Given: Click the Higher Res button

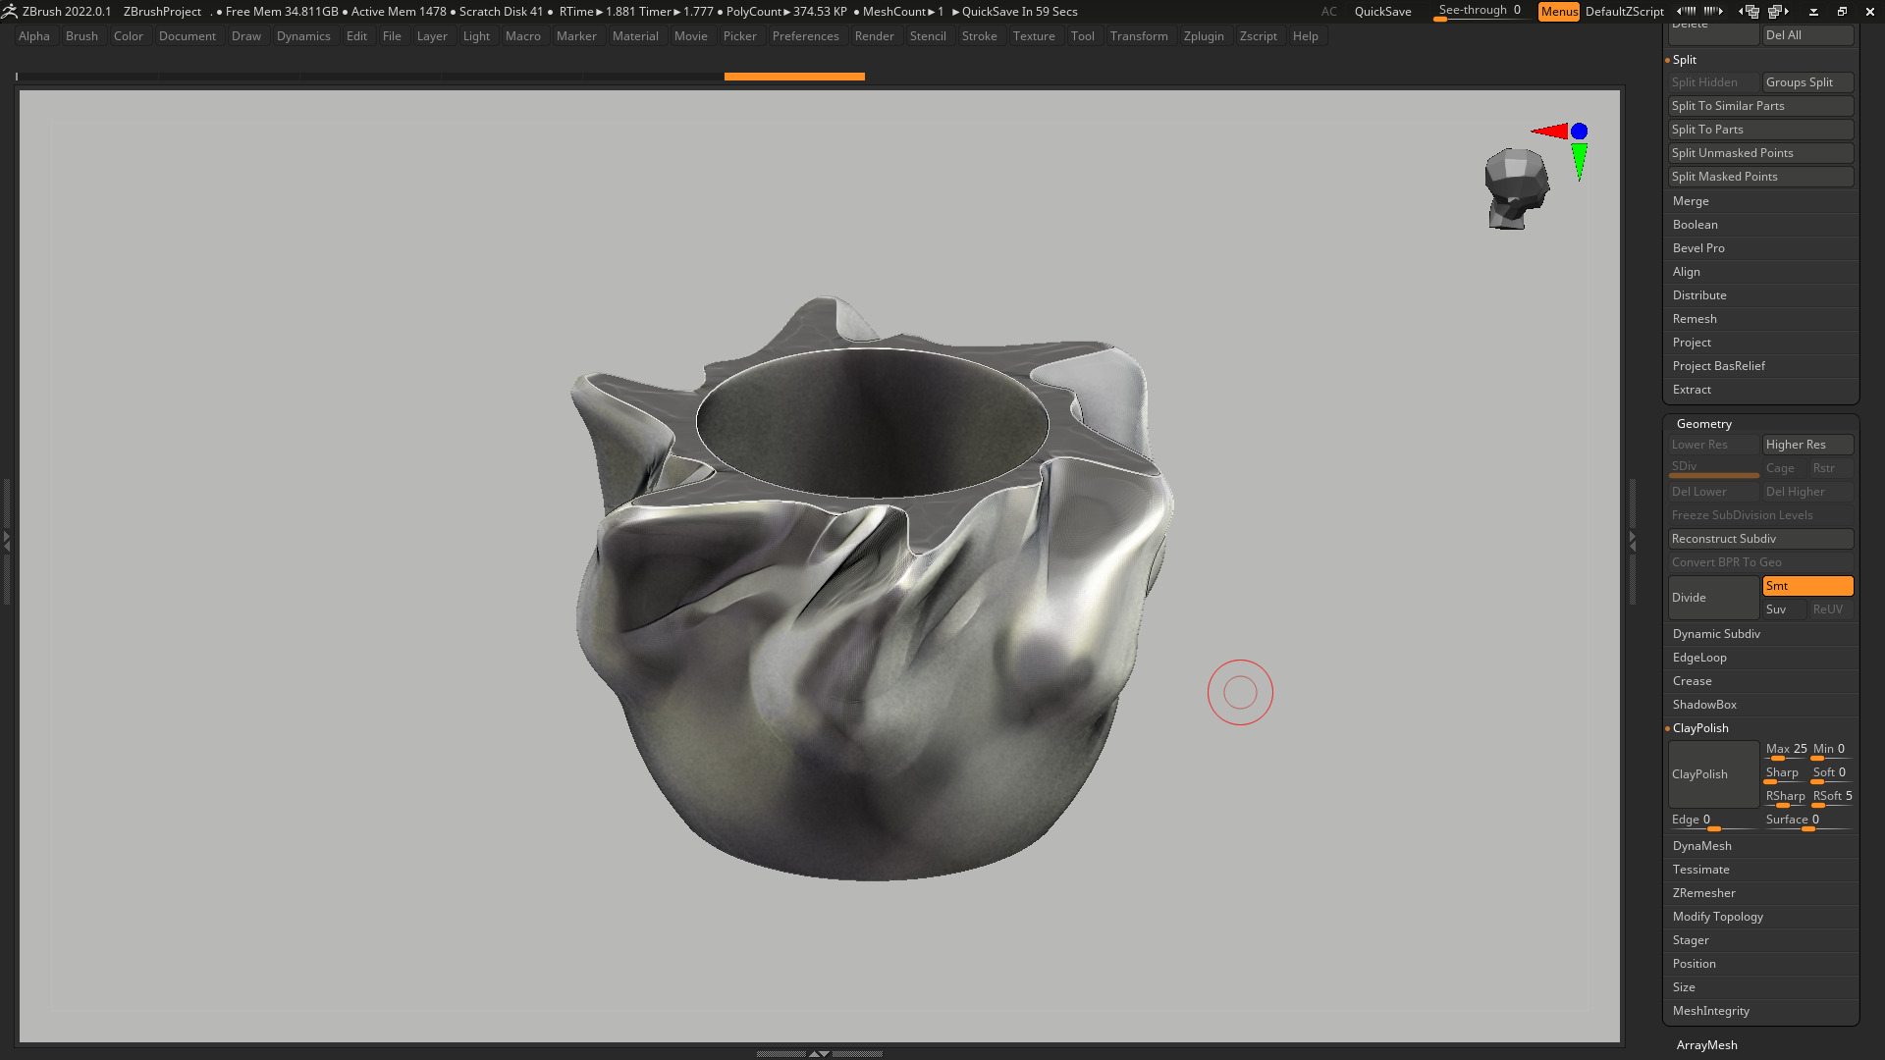Looking at the screenshot, I should tap(1807, 445).
